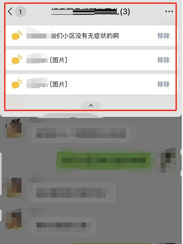Screen dimensions: 183x244
Task: Open the avatar of the third chat message
Action: click(x=14, y=188)
